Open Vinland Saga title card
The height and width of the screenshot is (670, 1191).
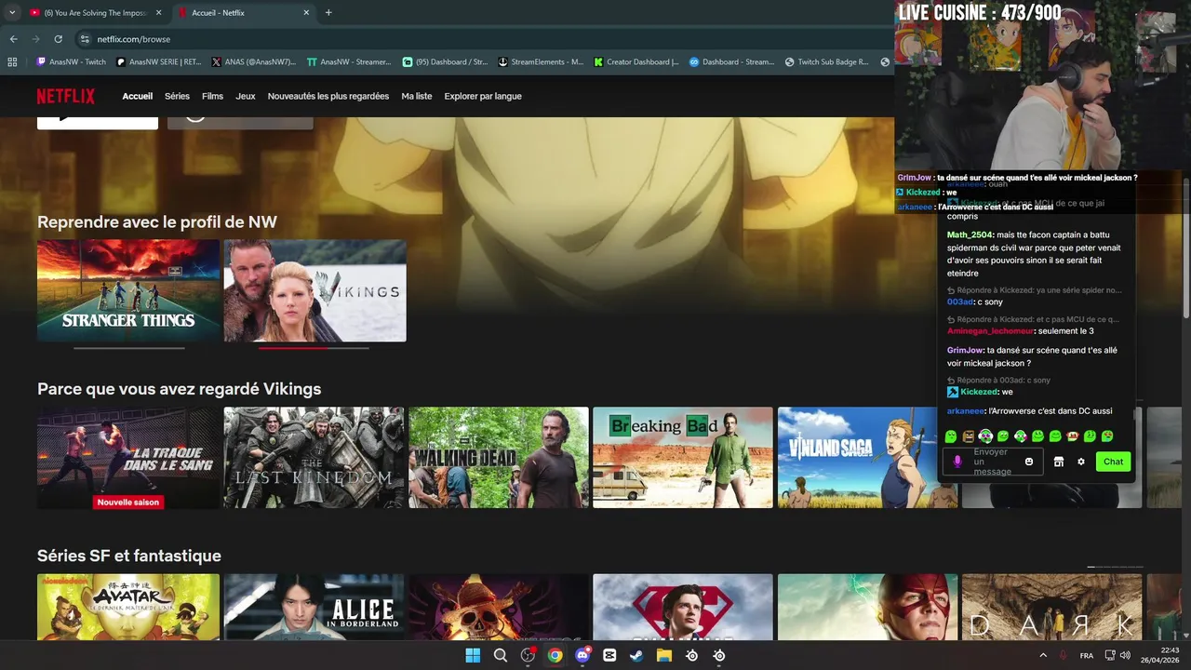(867, 457)
